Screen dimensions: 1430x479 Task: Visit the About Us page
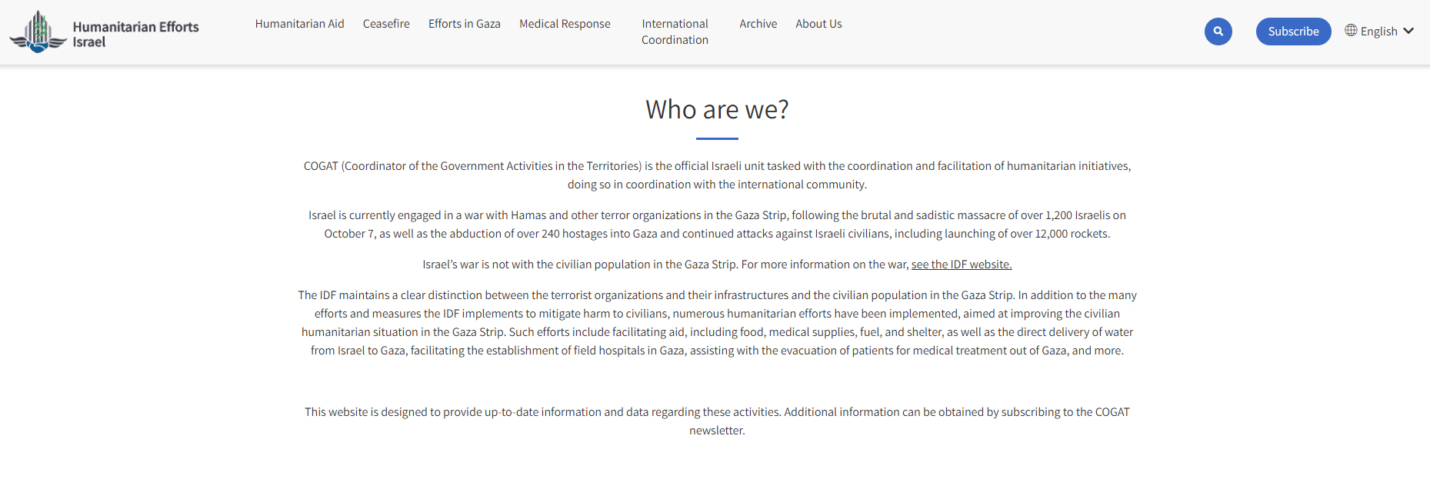[x=818, y=24]
